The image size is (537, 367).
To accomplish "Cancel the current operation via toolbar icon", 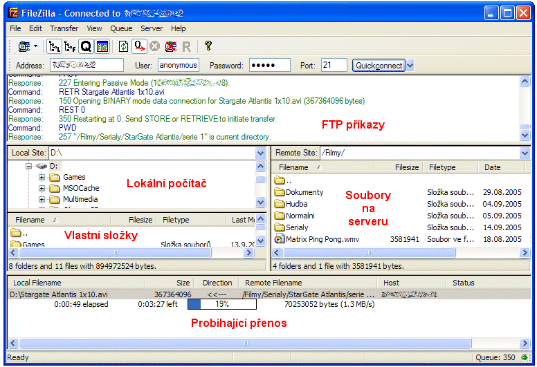I will 154,46.
